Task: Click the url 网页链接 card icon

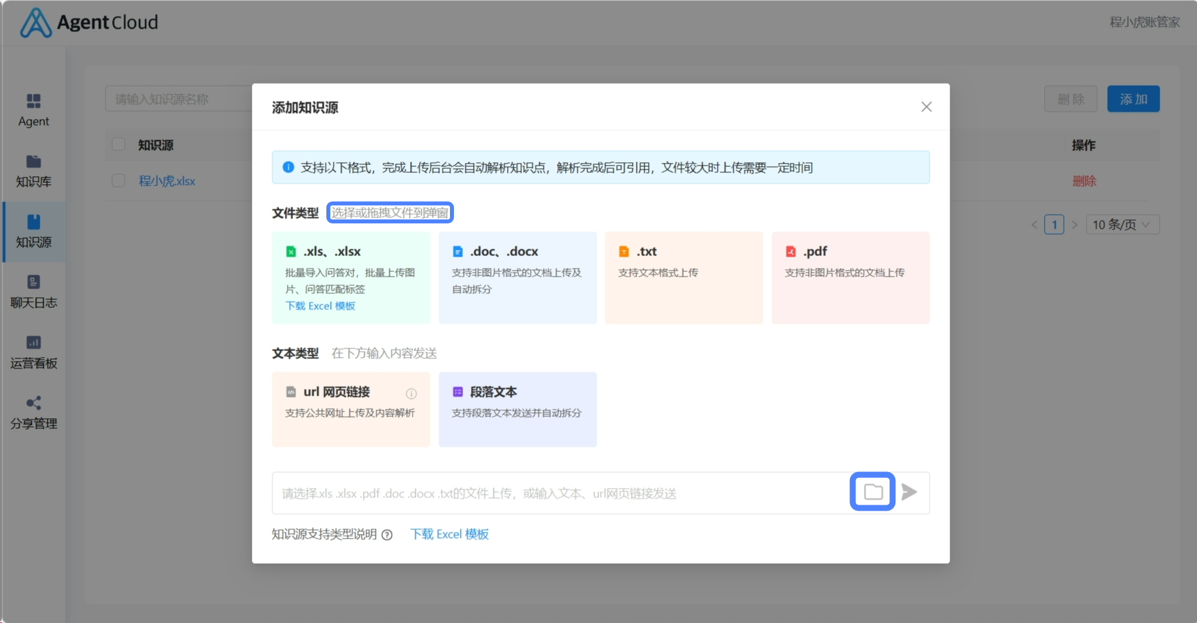Action: point(291,392)
